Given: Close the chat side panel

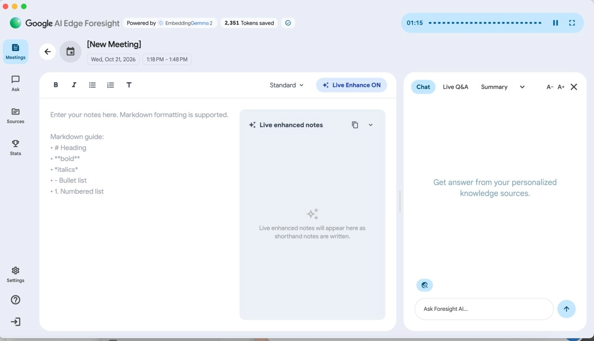Looking at the screenshot, I should pos(574,87).
